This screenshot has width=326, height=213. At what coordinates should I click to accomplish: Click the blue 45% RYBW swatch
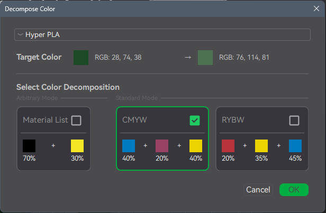(295, 146)
